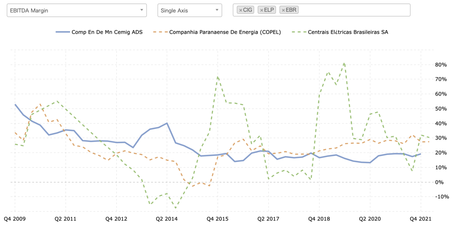Image resolution: width=460 pixels, height=230 pixels.
Task: Expand the Single Axis dropdown arrow
Action: click(217, 10)
